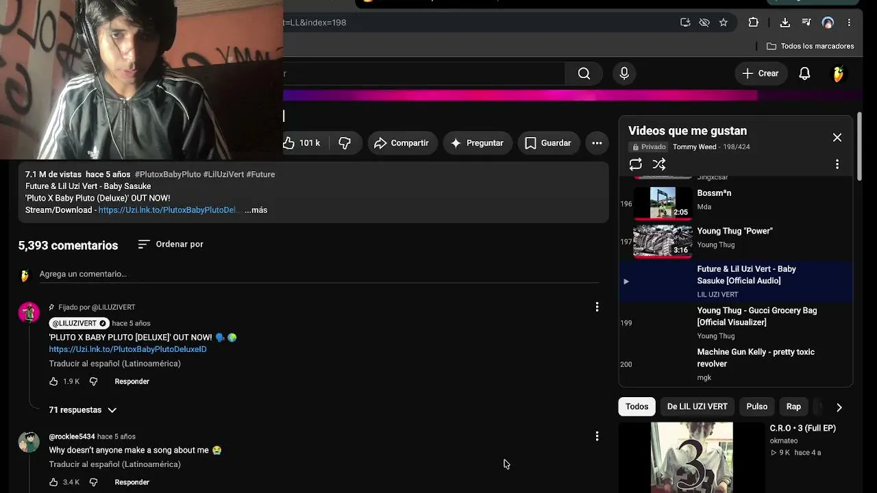Toggle playlist shuffle

point(659,164)
